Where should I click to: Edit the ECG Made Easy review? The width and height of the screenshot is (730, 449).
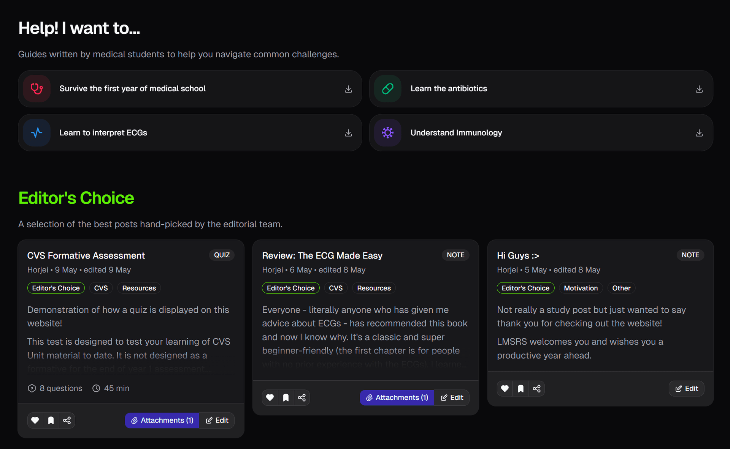pyautogui.click(x=452, y=397)
